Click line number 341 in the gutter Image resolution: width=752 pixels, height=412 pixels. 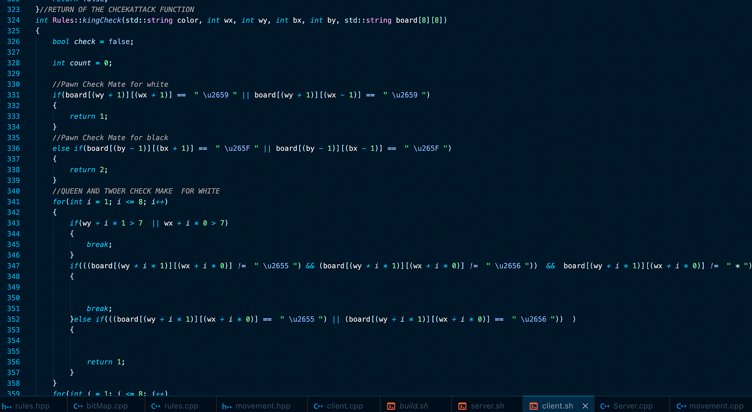coord(14,201)
